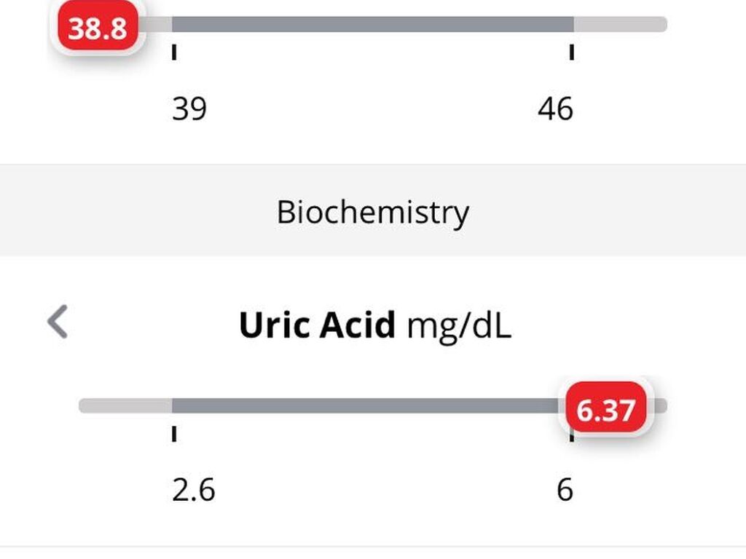The height and width of the screenshot is (559, 746).
Task: Tap the mg/dL unit label
Action: click(x=459, y=327)
